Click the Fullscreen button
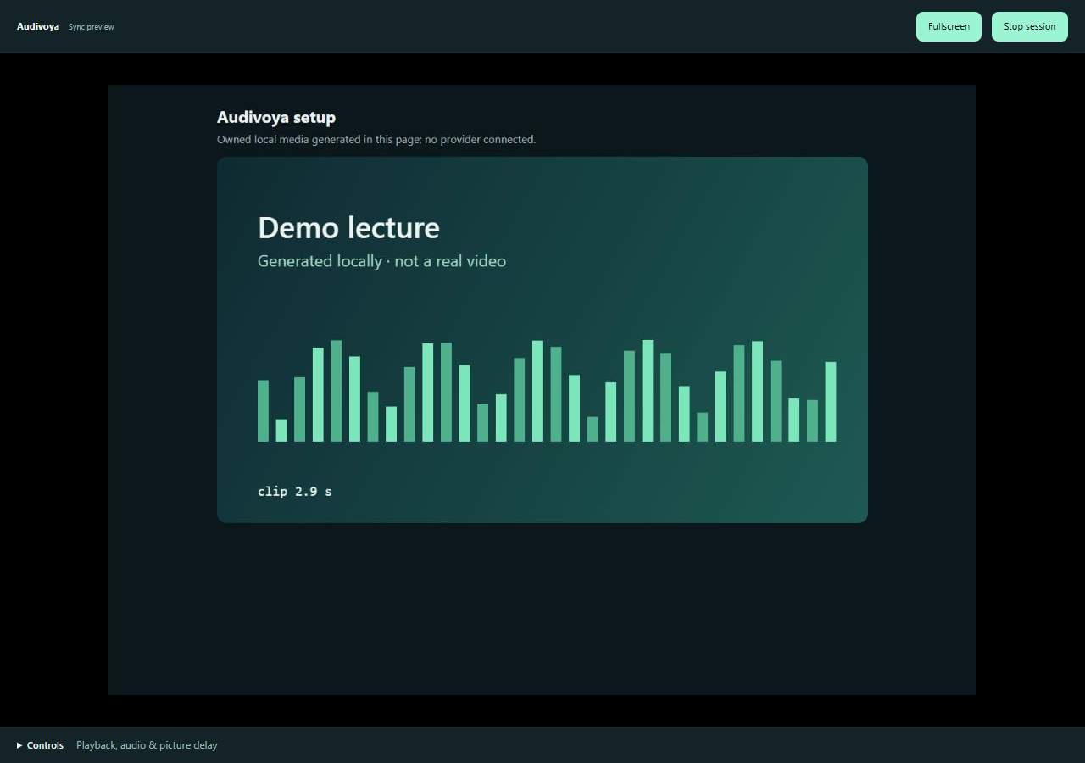 [x=949, y=26]
